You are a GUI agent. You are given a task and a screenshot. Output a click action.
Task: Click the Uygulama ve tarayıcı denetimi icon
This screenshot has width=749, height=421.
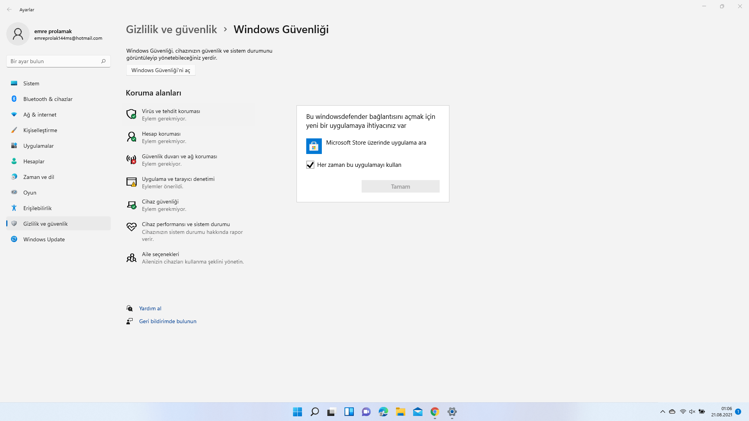click(x=131, y=182)
